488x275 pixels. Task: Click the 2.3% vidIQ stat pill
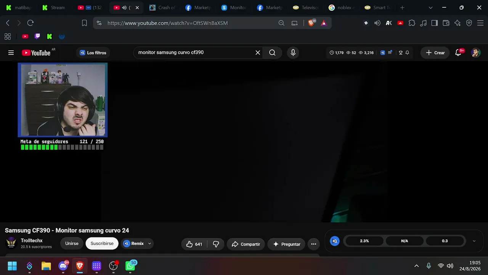[364, 241]
